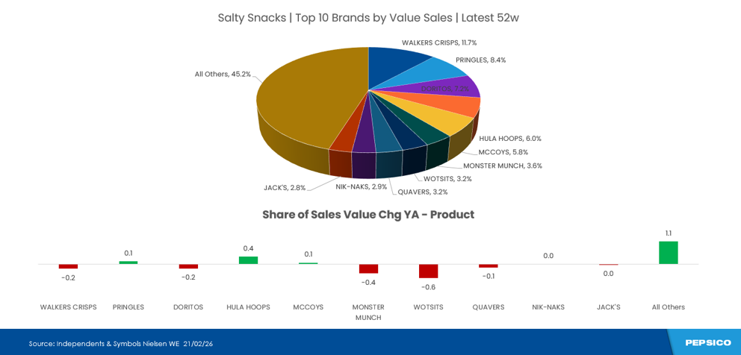Click the red Monster Munch bar
Screen dimensions: 741x355
tap(368, 268)
